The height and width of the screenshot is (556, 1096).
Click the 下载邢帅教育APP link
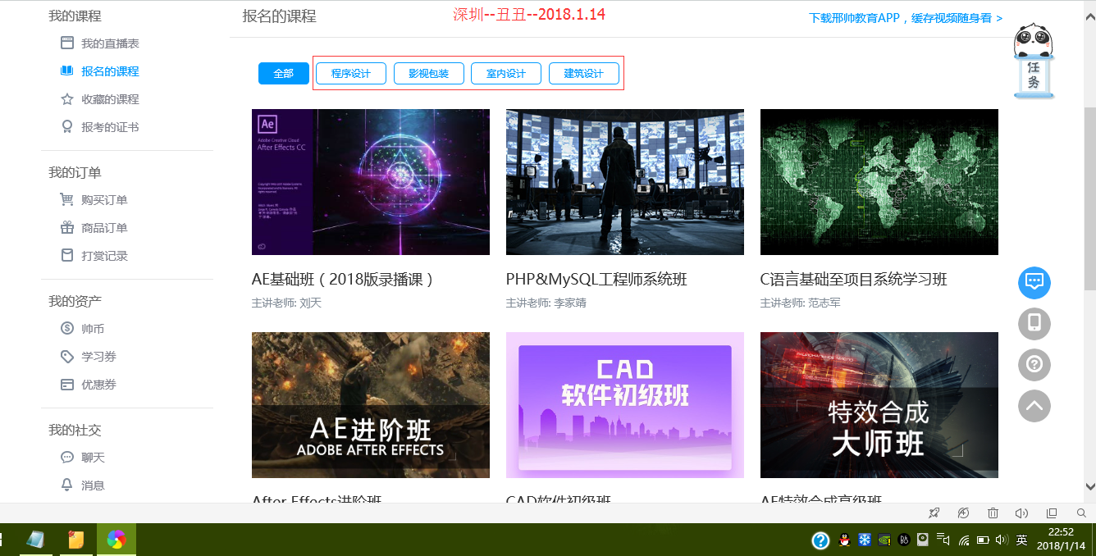[905, 18]
